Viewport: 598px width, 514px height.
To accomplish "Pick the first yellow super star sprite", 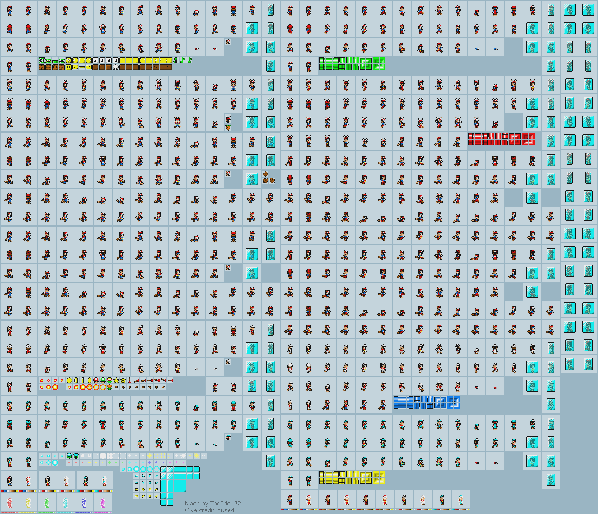I will tap(116, 380).
